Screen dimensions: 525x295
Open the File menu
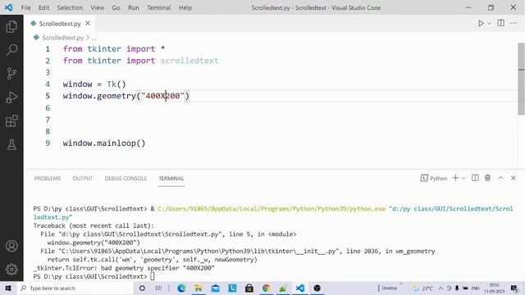pyautogui.click(x=25, y=7)
